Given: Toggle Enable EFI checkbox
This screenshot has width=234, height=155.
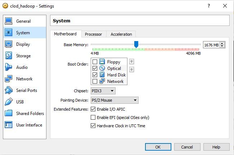Looking at the screenshot, I should coord(93,118).
